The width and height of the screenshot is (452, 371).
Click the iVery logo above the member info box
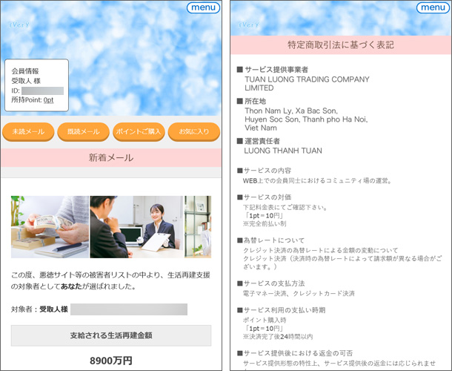20,24
